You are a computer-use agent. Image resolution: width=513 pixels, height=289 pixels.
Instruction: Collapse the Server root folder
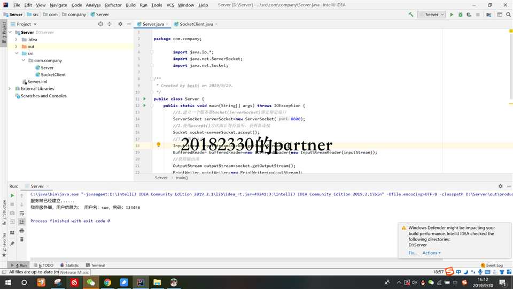pos(10,33)
